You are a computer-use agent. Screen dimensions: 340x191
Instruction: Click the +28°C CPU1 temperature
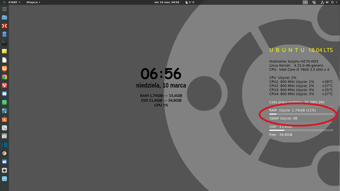[327, 82]
